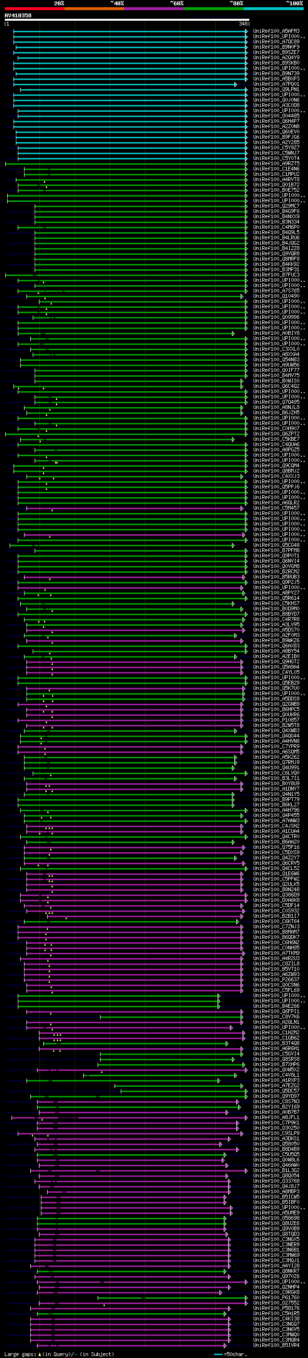Select the label UniRef100_Q9HGT2
This screenshot has height=1358, width=308.
(276, 661)
